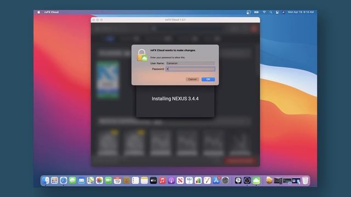This screenshot has height=197, width=351.
Task: Click the padlock icon in the dialog
Action: (142, 55)
